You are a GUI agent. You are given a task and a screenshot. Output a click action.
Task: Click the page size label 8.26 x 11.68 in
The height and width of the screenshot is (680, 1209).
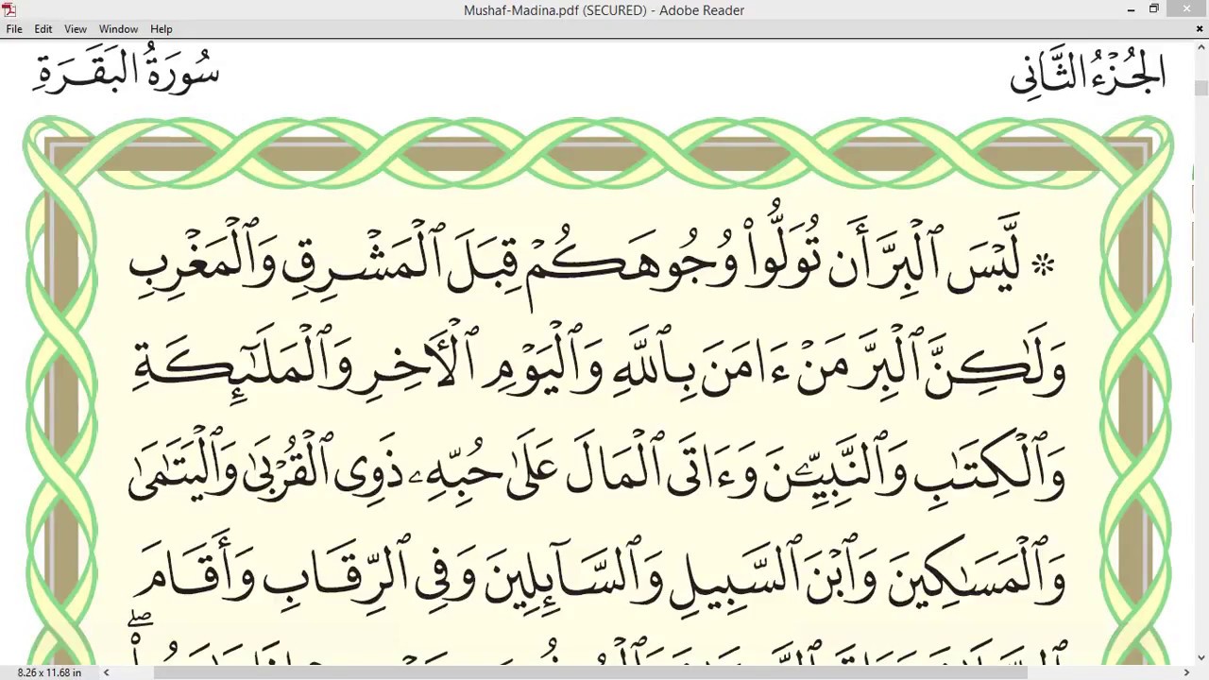49,672
